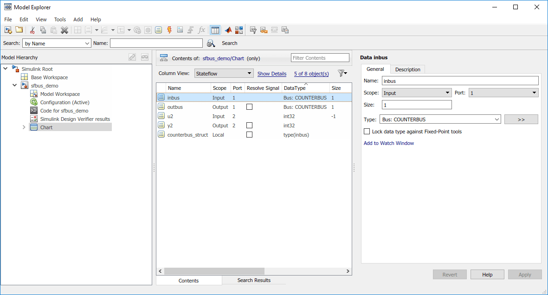Click the Add Data icon in toolbar
Screen dimensions: 548x295
pyautogui.click(x=158, y=30)
